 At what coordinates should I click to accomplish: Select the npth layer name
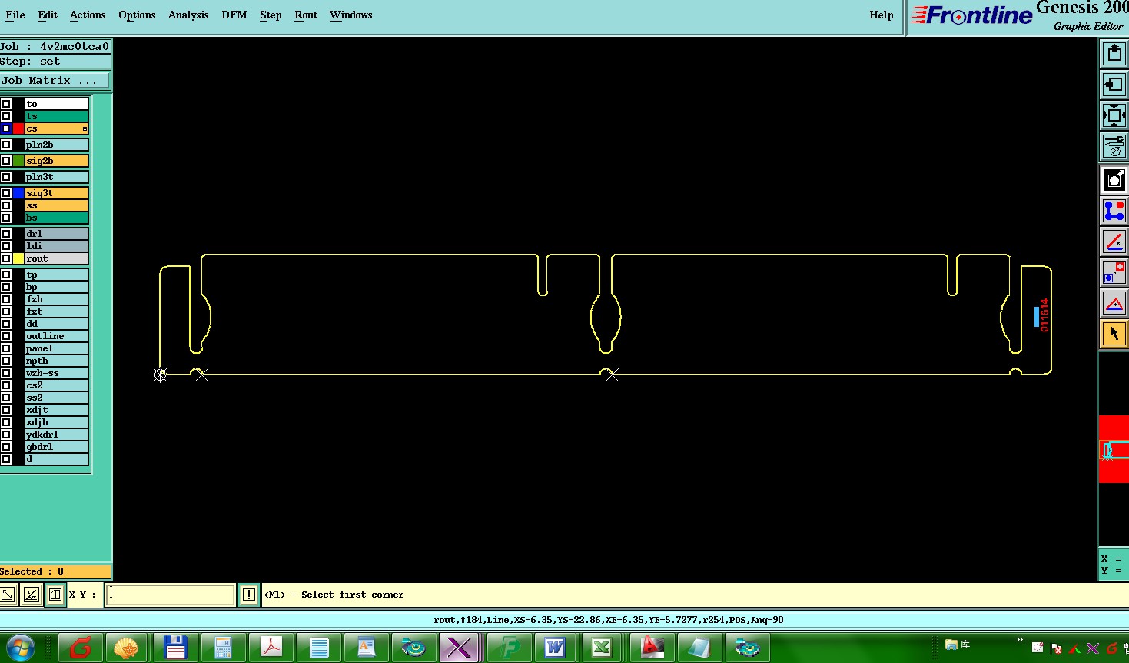pyautogui.click(x=56, y=361)
